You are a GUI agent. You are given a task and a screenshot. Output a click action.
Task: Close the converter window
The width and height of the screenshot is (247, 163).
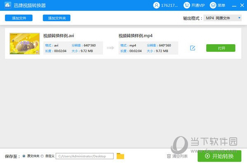242,5
